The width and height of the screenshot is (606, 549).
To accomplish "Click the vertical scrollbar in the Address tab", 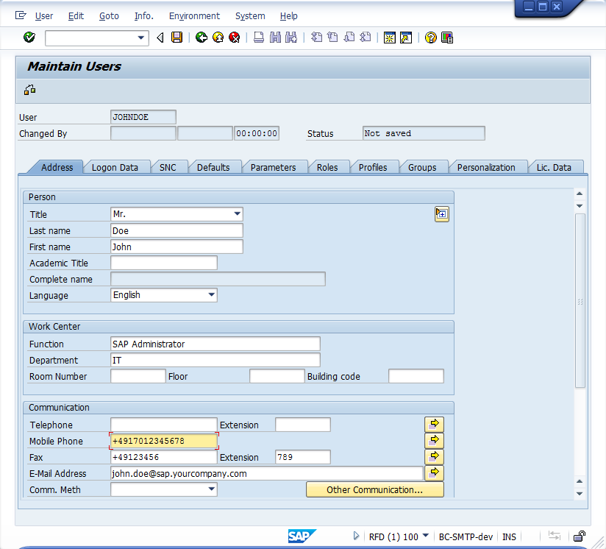I will (580, 302).
